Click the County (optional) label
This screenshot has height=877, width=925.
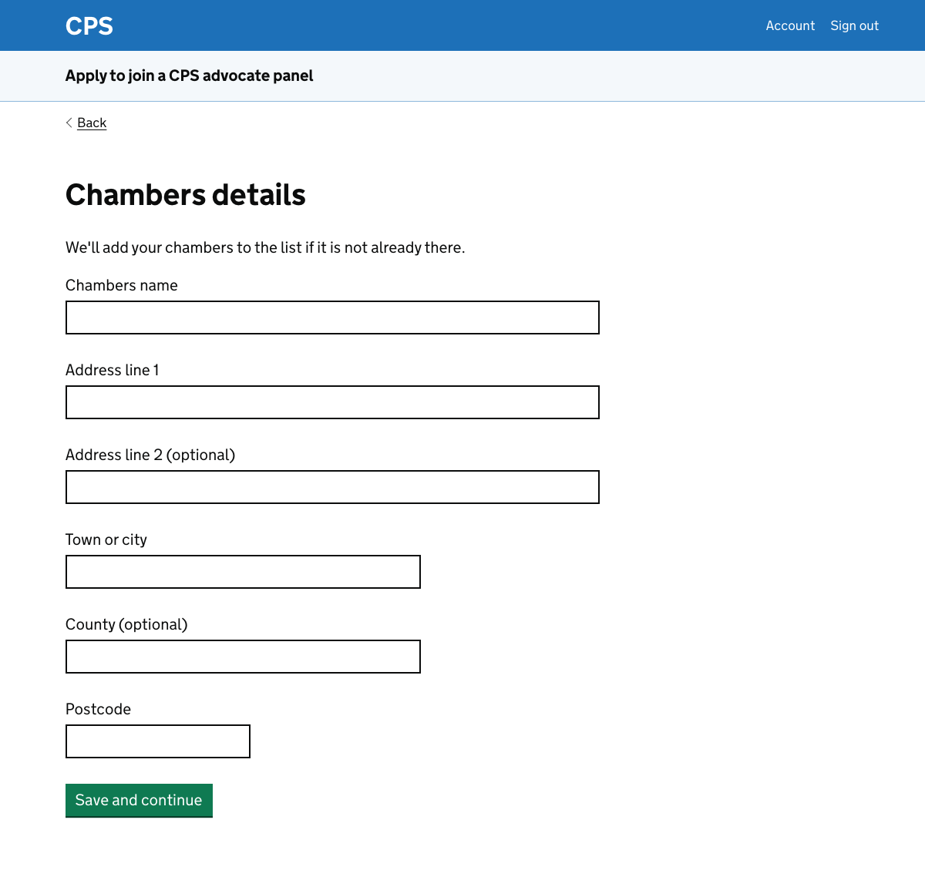tap(126, 624)
